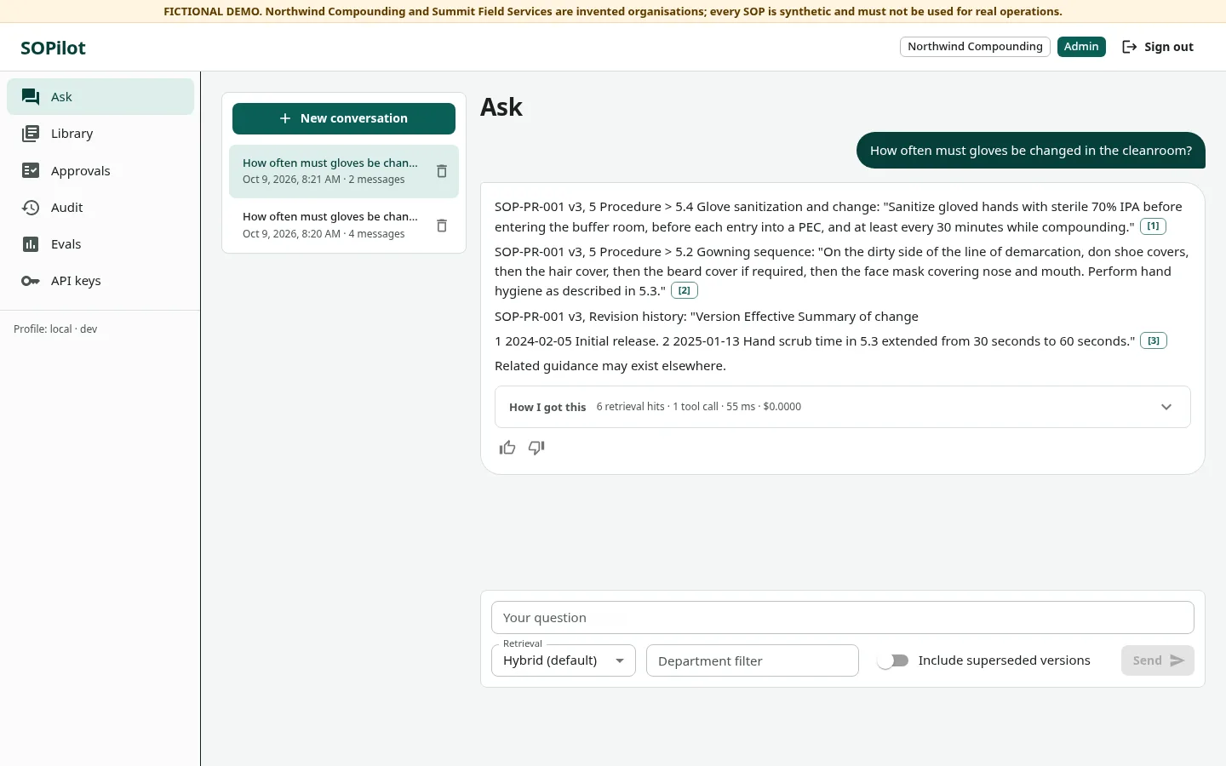The height and width of the screenshot is (766, 1226).
Task: Click the send arrow icon
Action: (x=1177, y=660)
